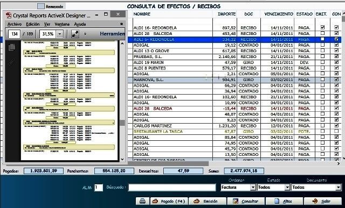Open the page thumbnails panel icon

coord(12,47)
